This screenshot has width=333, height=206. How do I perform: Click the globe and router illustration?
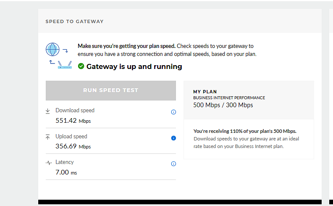point(59,55)
